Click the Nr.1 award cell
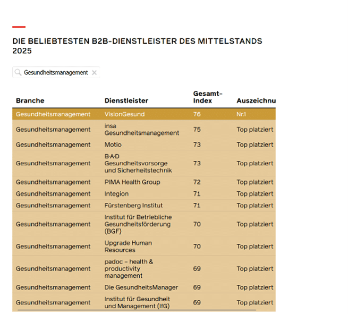 pos(241,114)
